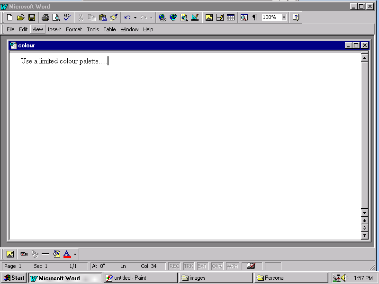Image resolution: width=379 pixels, height=284 pixels.
Task: Paste clipboard contents
Action: [x=103, y=18]
